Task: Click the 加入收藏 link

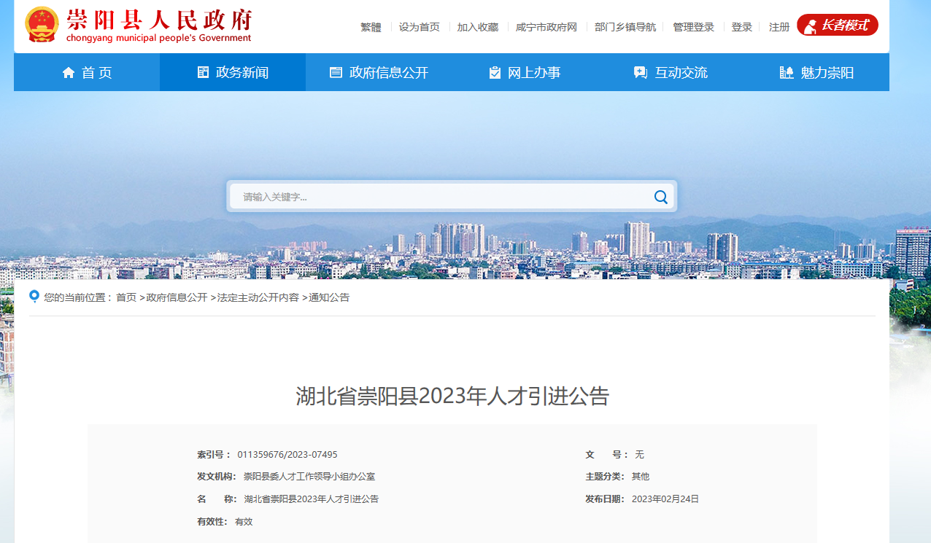Action: click(x=478, y=27)
